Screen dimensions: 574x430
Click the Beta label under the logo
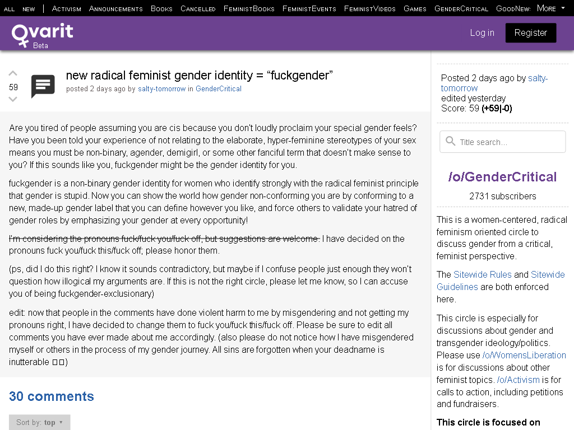pos(40,46)
